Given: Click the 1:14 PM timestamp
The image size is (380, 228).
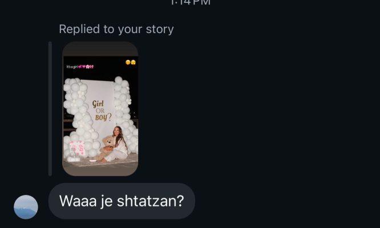Looking at the screenshot, I should click(190, 2).
